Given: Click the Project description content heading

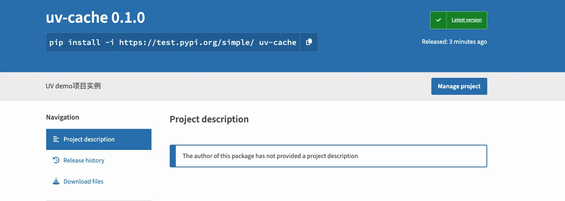Looking at the screenshot, I should (x=209, y=120).
